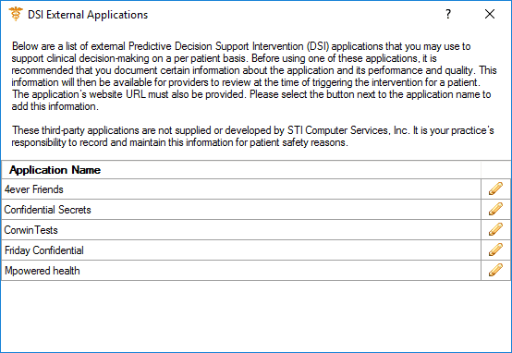Click the empty area below the application list
This screenshot has height=353, width=512.
(256, 316)
